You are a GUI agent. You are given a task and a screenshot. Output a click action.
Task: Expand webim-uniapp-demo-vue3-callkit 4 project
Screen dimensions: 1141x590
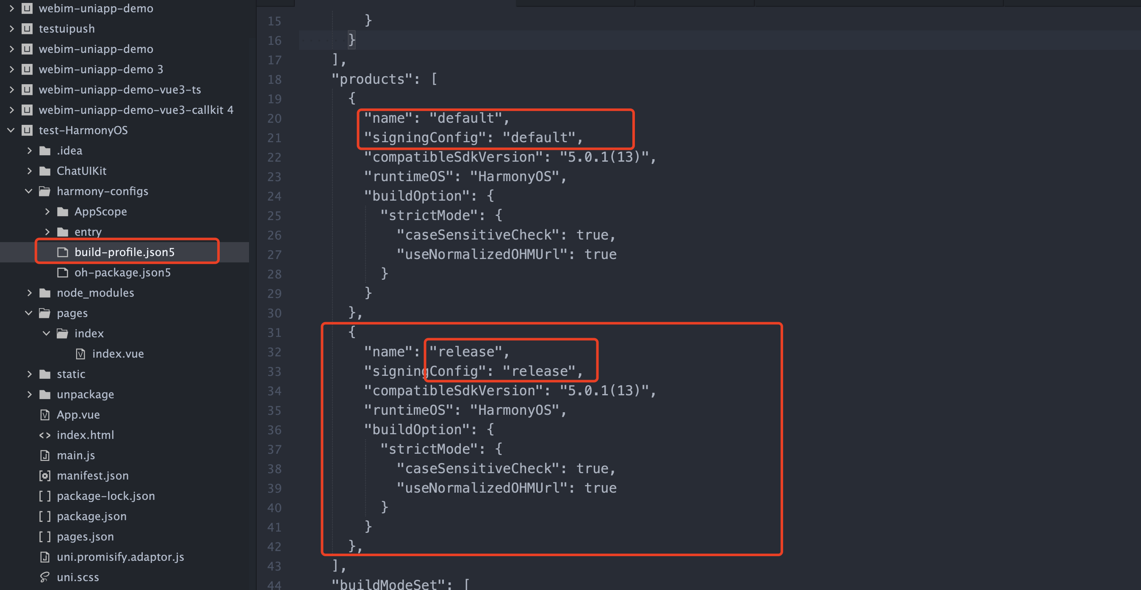(12, 110)
